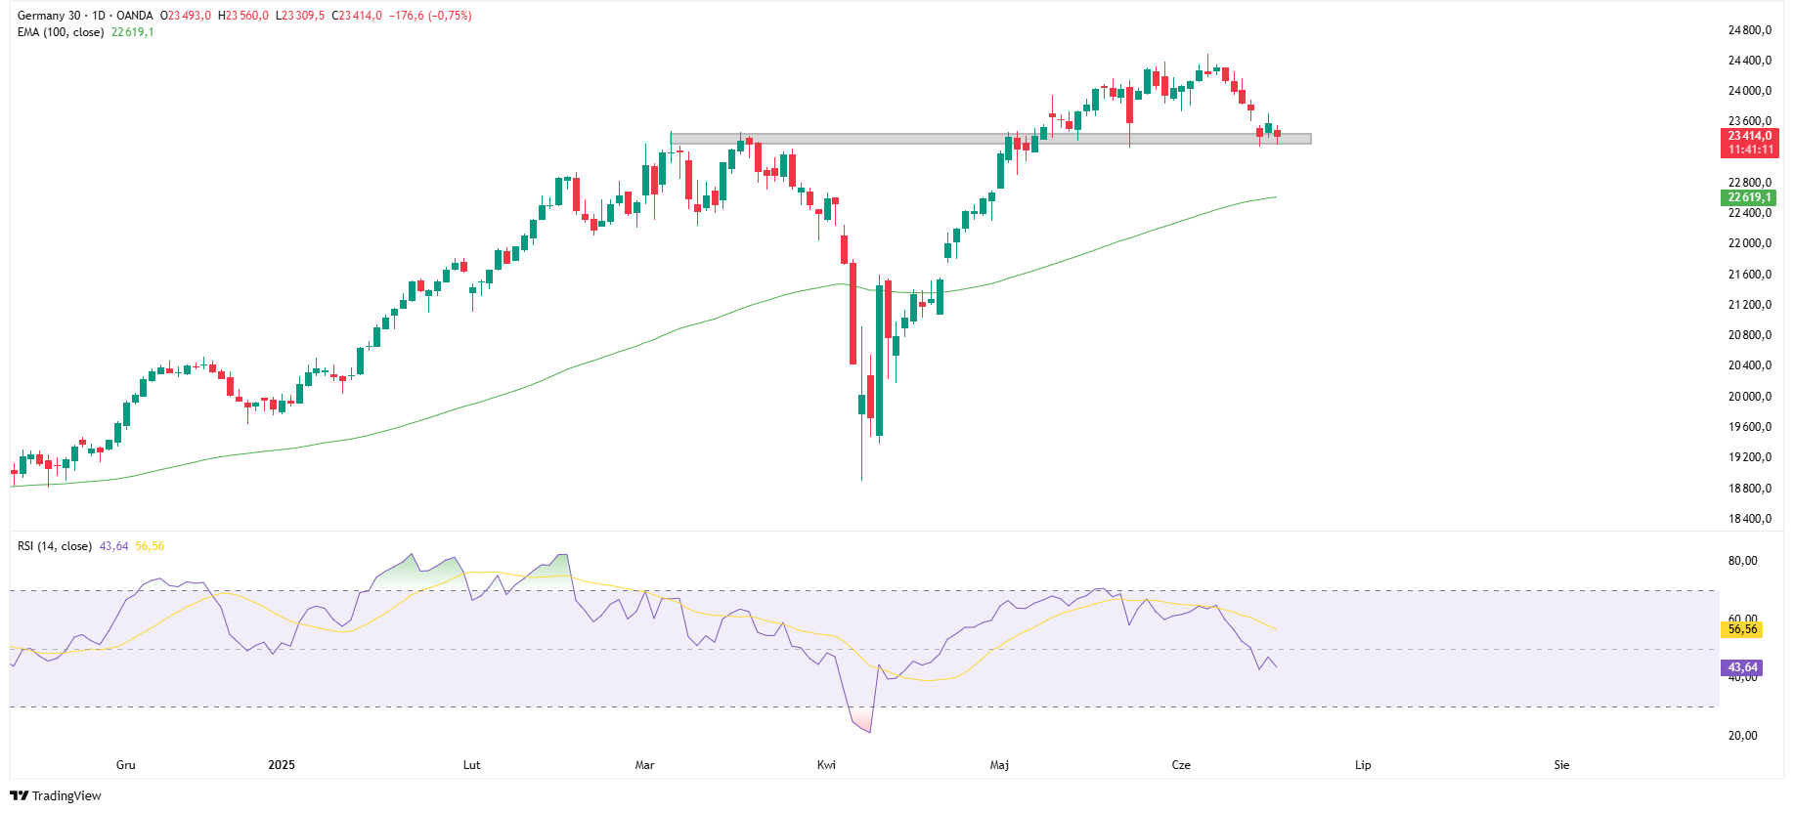Click the 24 400,0 price axis label
The width and height of the screenshot is (1794, 813).
coord(1749,61)
